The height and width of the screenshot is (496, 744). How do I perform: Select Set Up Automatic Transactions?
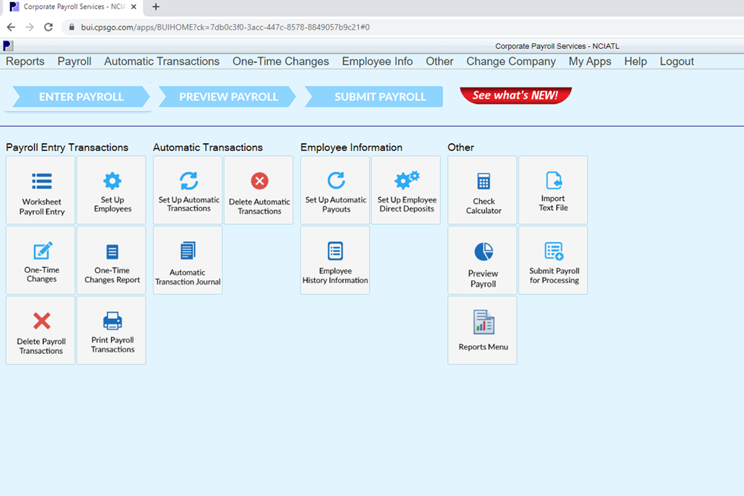pos(187,190)
